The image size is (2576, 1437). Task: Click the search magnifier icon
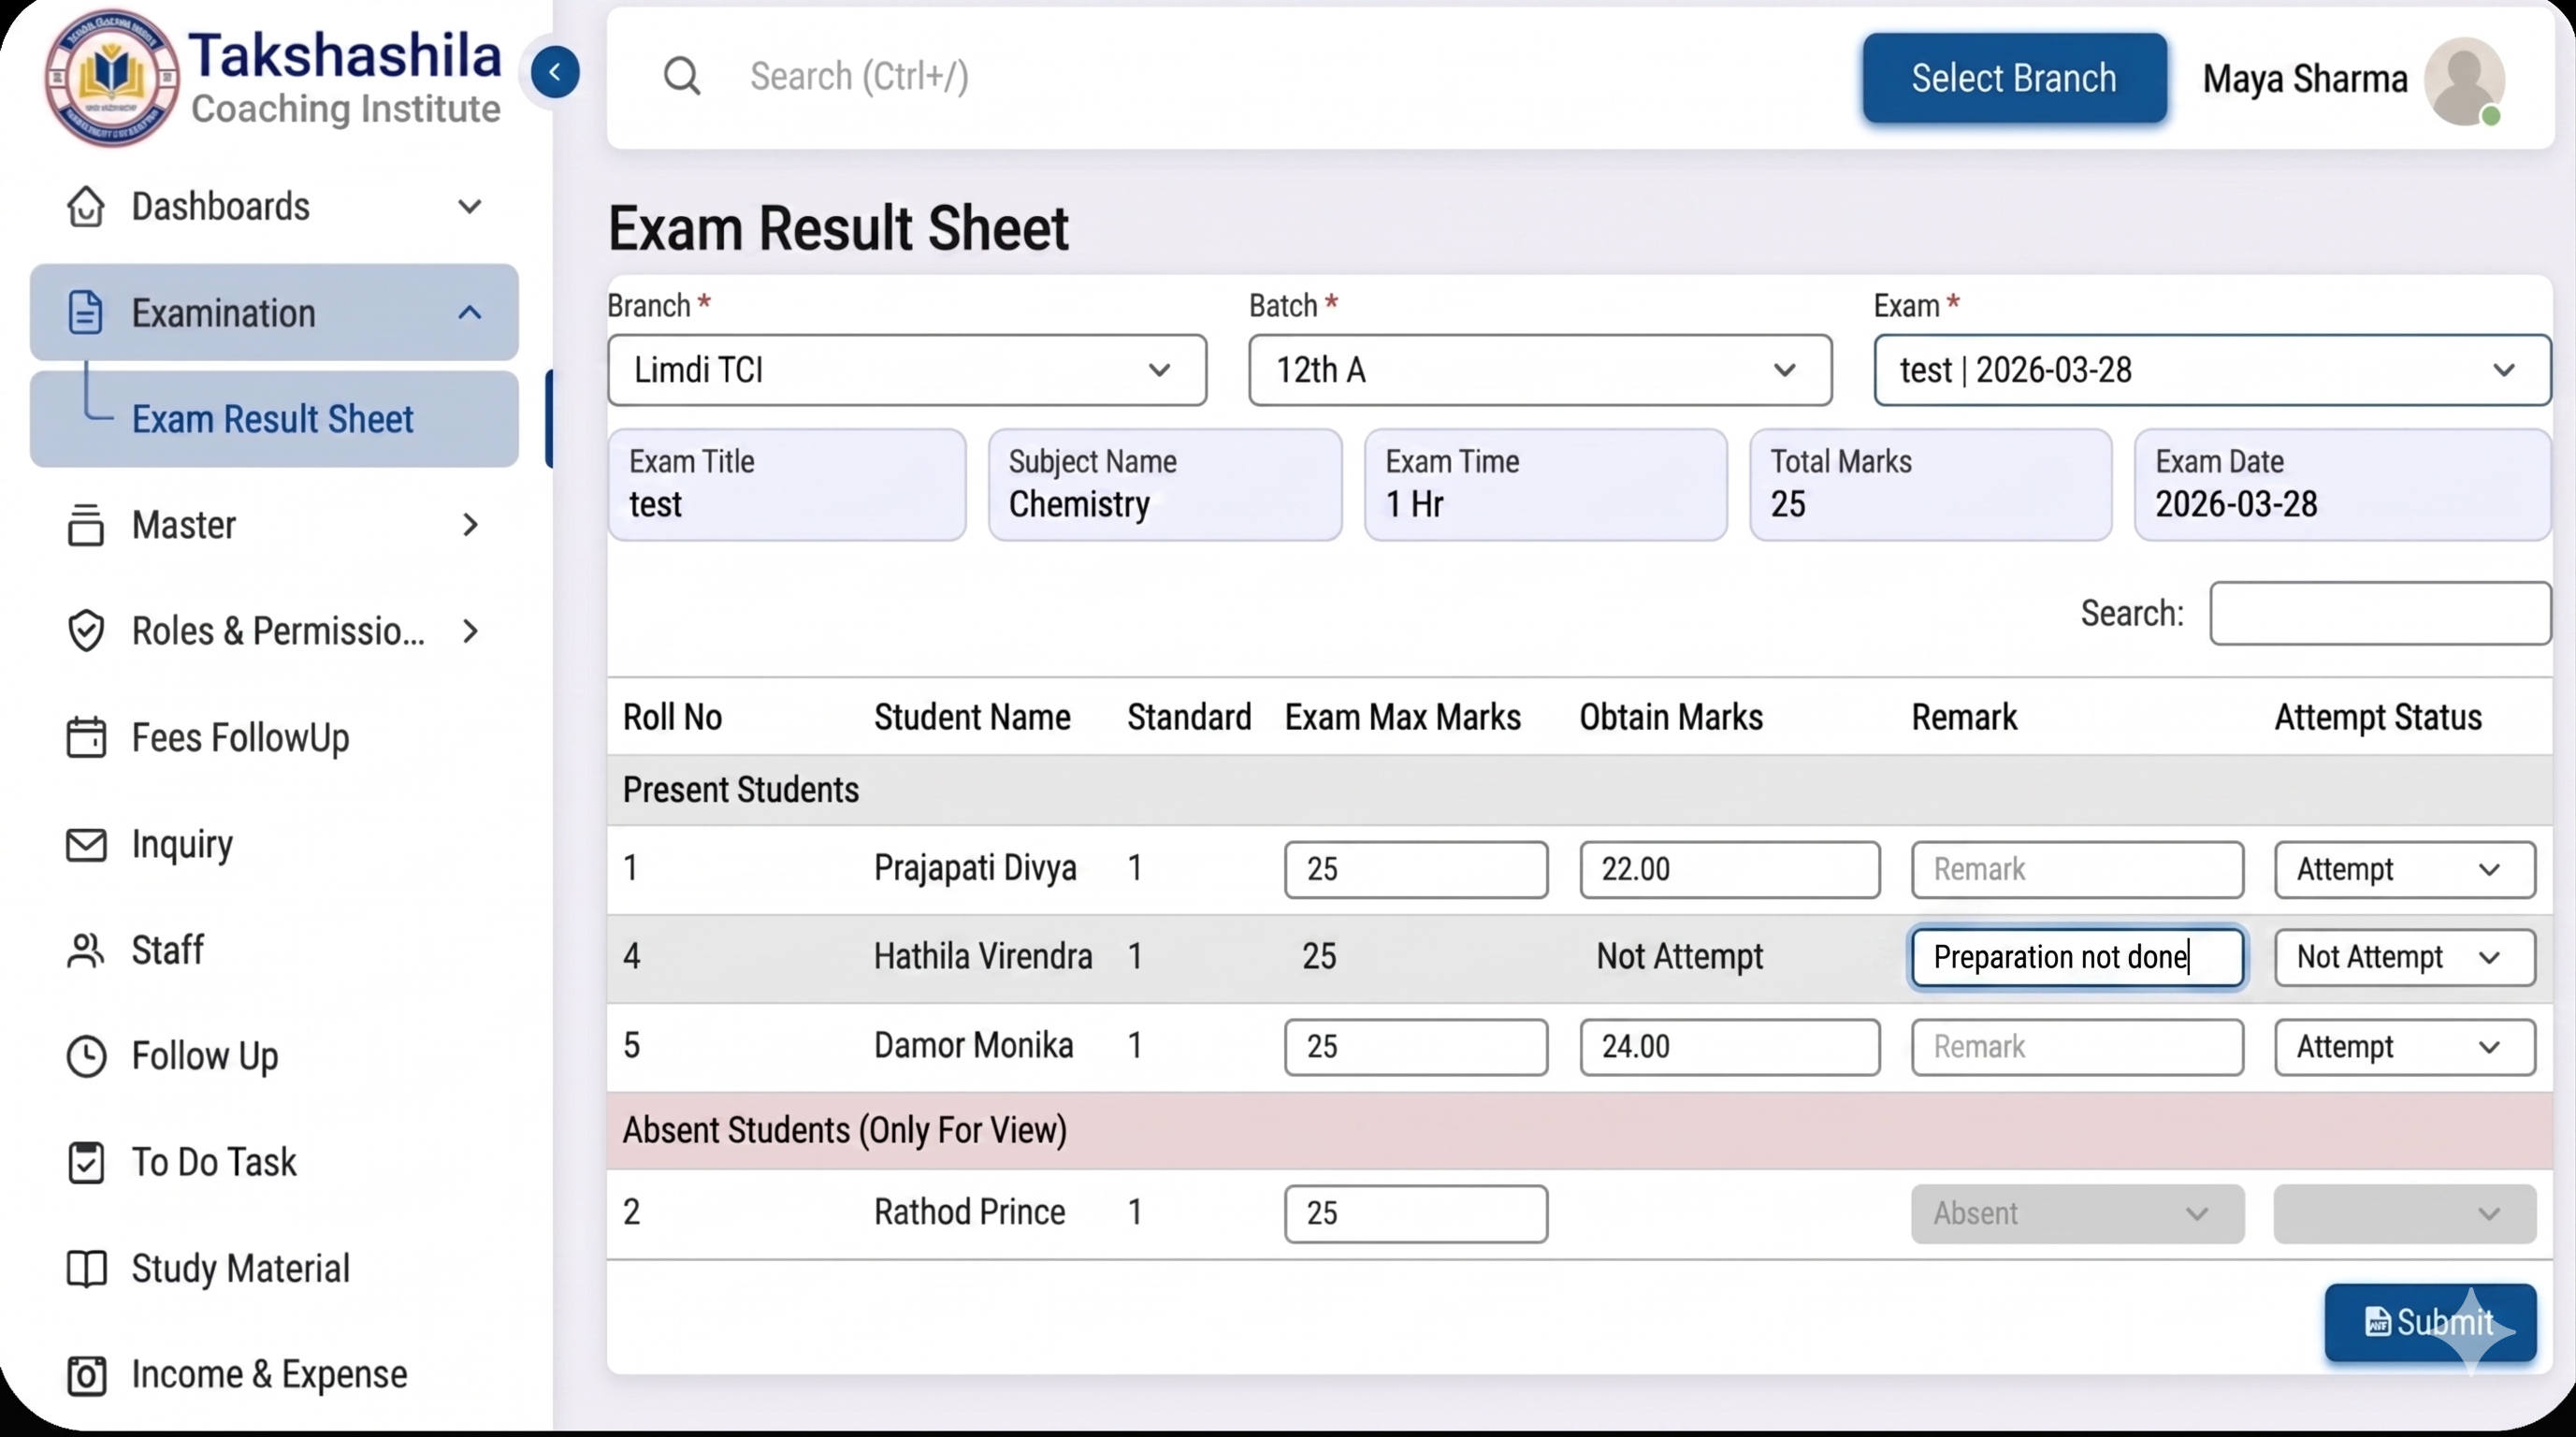click(x=682, y=76)
